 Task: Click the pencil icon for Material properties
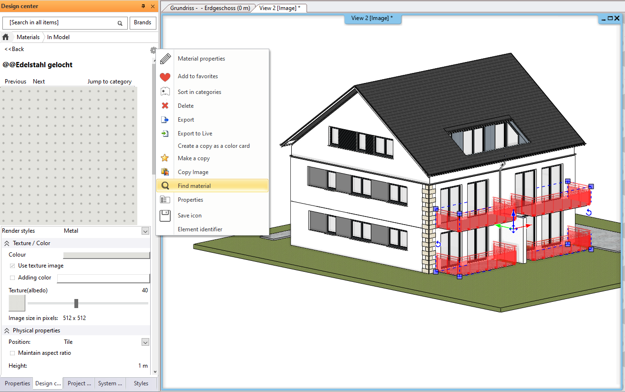coord(165,59)
